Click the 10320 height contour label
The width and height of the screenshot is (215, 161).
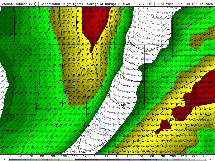(148, 82)
